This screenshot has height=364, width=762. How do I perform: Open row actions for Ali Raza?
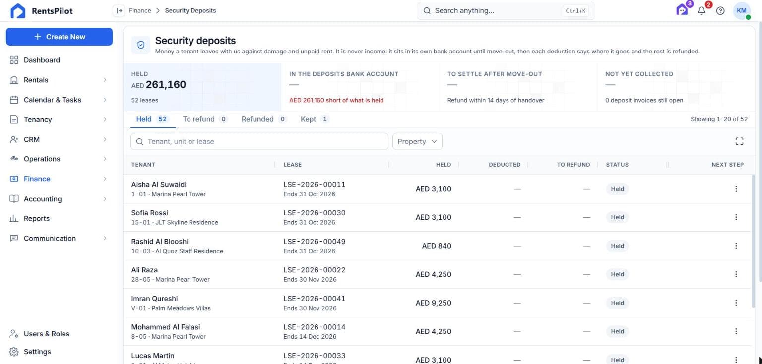(x=736, y=274)
